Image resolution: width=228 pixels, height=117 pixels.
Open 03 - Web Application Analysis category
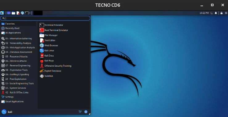pyautogui.click(x=18, y=48)
